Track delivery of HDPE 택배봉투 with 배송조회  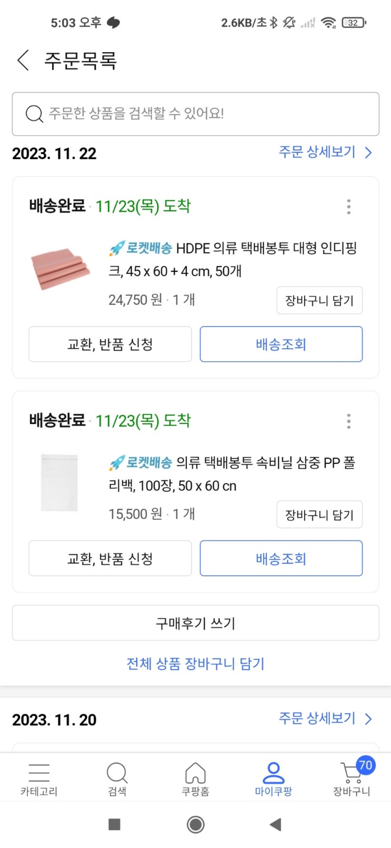281,344
